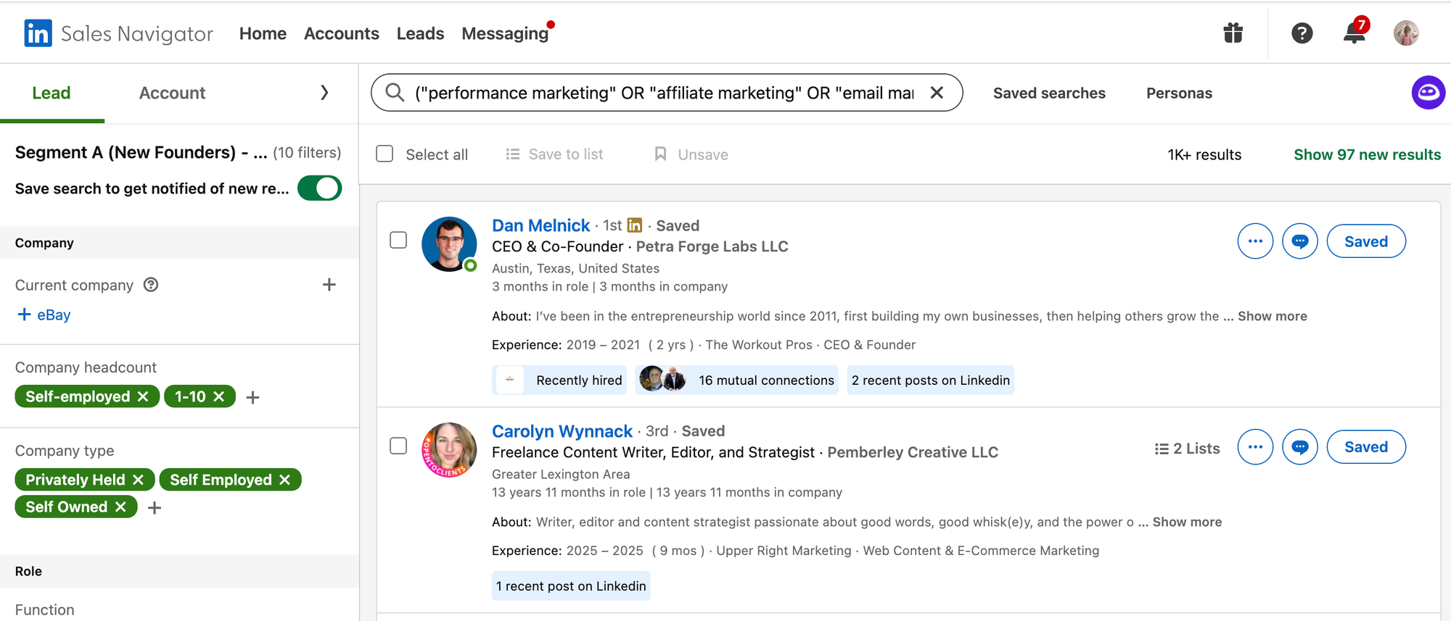The height and width of the screenshot is (621, 1451).
Task: Click Show 97 new results link
Action: [1367, 154]
